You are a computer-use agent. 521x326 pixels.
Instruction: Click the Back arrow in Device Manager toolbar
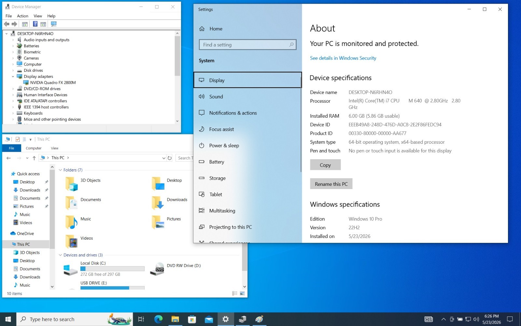pos(7,24)
